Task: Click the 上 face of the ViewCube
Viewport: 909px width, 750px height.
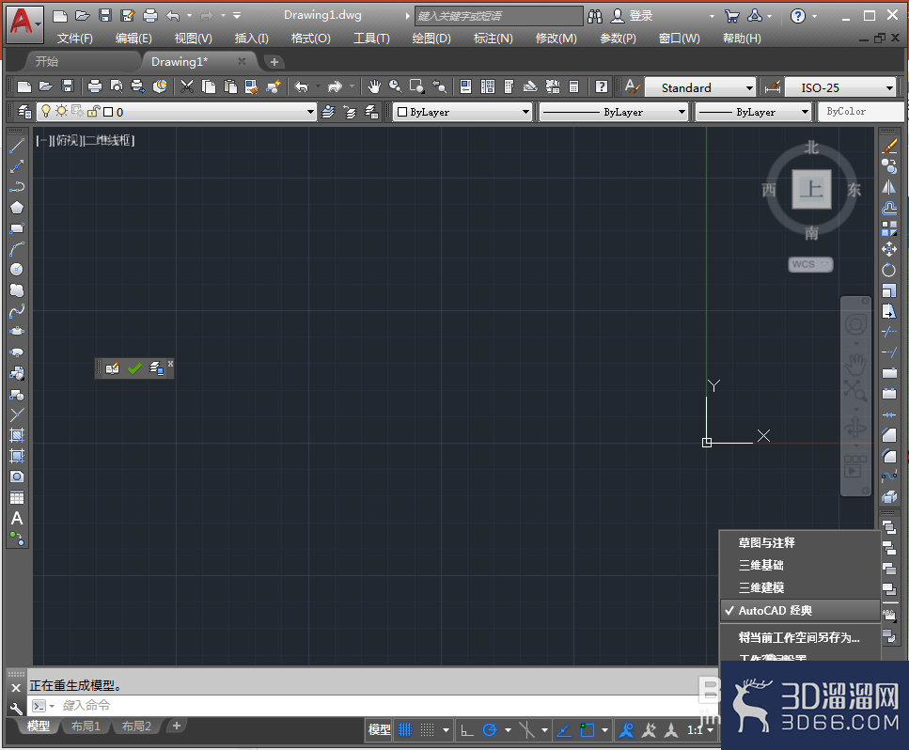Action: coord(811,189)
